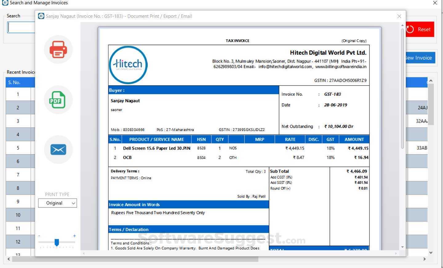The height and width of the screenshot is (268, 443).
Task: Select row 5 in the recent invoices list
Action: coord(18,148)
